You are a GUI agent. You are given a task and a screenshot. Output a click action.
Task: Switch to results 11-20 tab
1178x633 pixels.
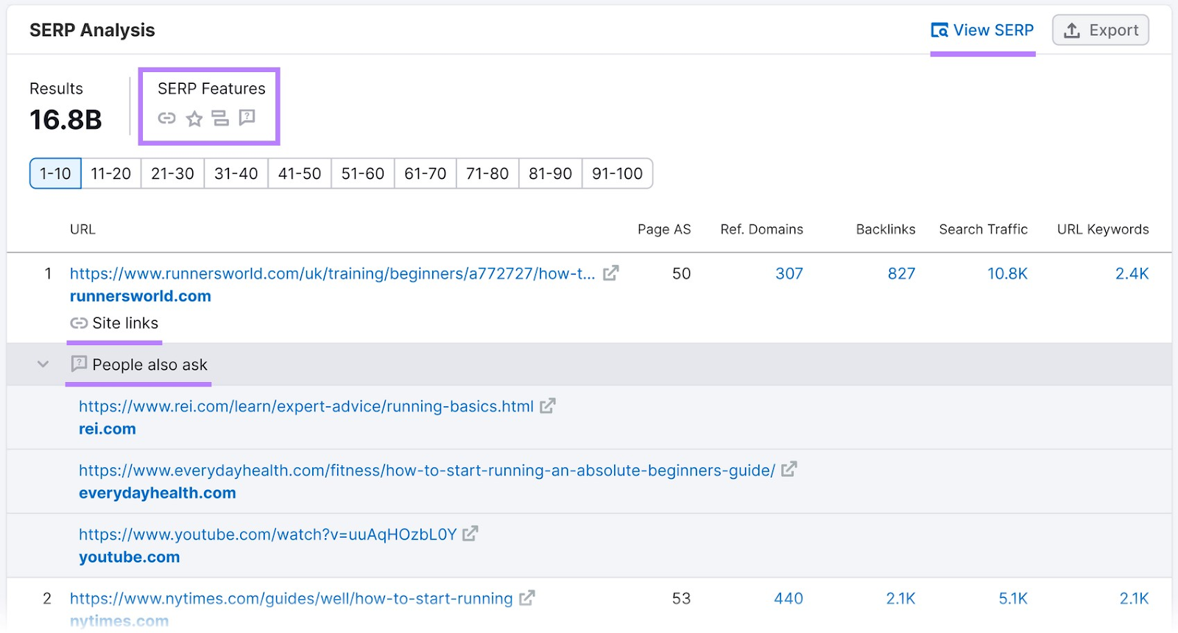pos(110,174)
